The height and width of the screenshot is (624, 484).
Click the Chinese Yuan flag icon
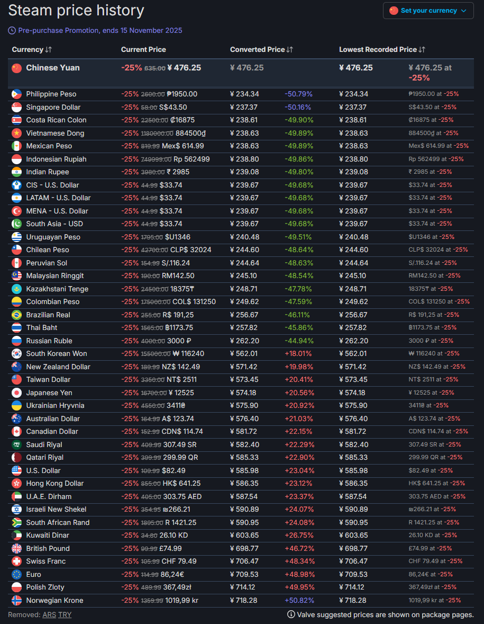[17, 68]
